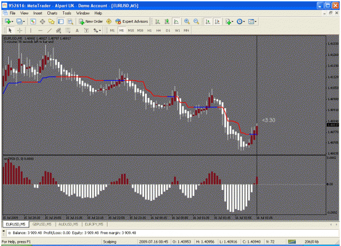The image size is (341, 246).
Task: Switch to MN timeframe
Action: [187, 30]
